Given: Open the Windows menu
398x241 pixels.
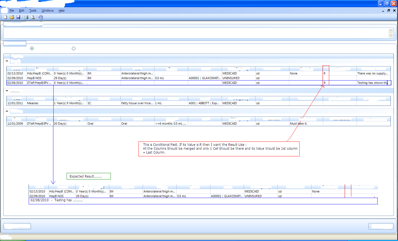Looking at the screenshot, I should pyautogui.click(x=48, y=10).
